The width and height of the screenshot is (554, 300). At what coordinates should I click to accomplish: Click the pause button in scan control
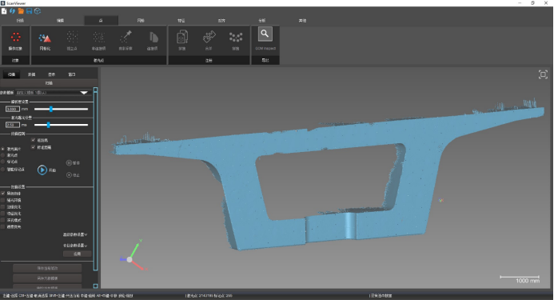click(x=69, y=162)
